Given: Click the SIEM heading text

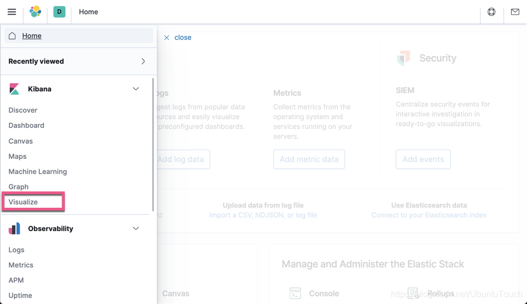Looking at the screenshot, I should tap(405, 90).
